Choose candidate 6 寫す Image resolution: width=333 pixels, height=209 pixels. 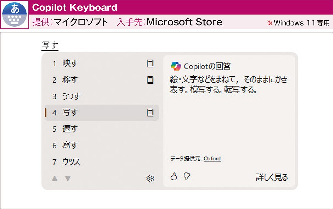pos(102,145)
